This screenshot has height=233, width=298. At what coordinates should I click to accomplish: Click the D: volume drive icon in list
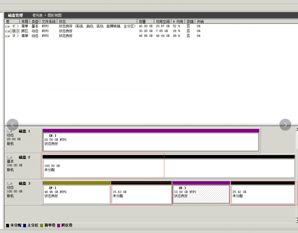click(x=7, y=31)
